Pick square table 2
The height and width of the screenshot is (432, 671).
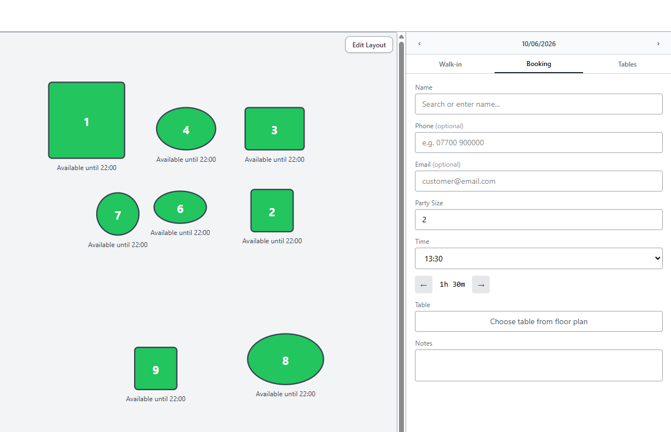click(x=272, y=211)
